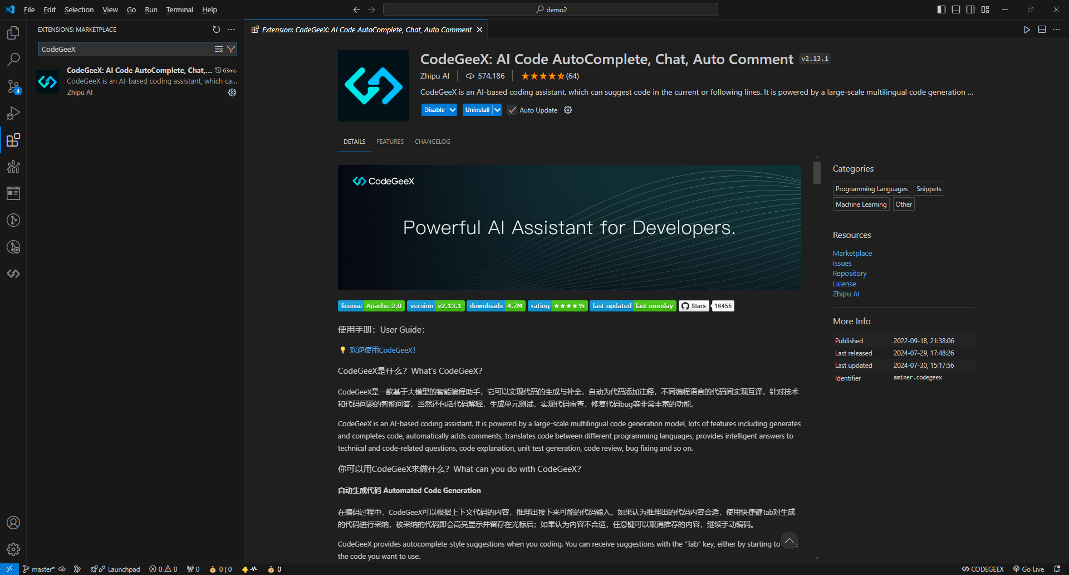Open the Repository resource link

(850, 274)
